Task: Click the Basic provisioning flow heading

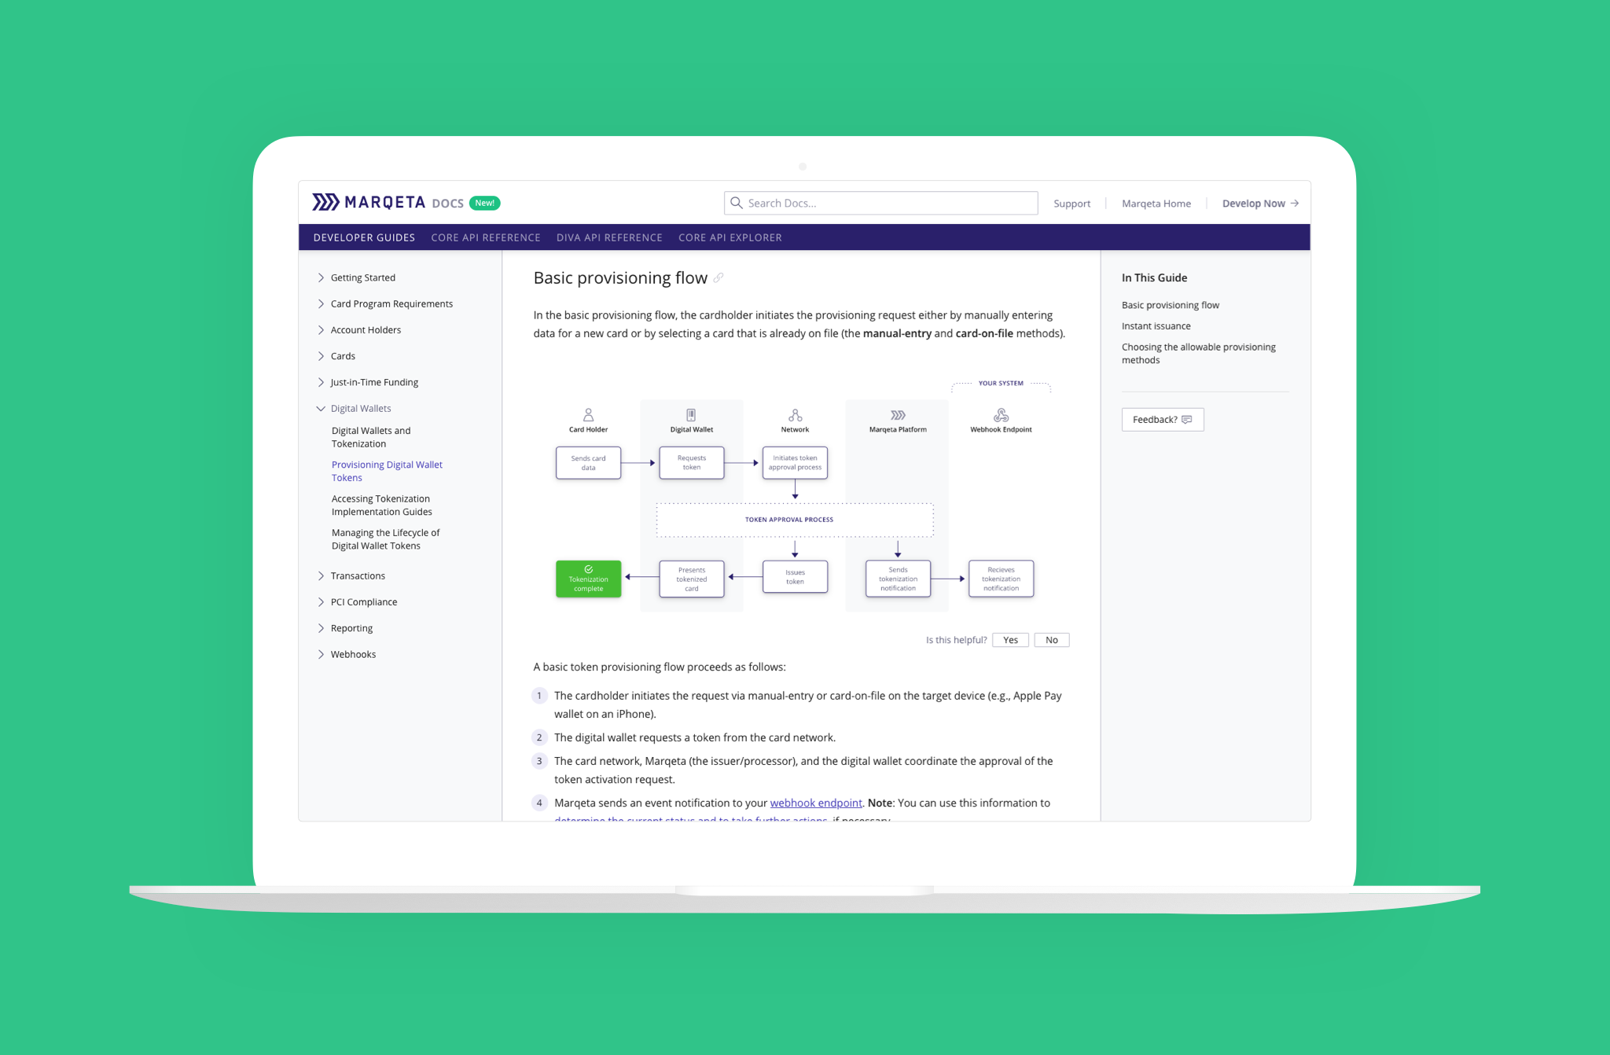Action: point(620,278)
